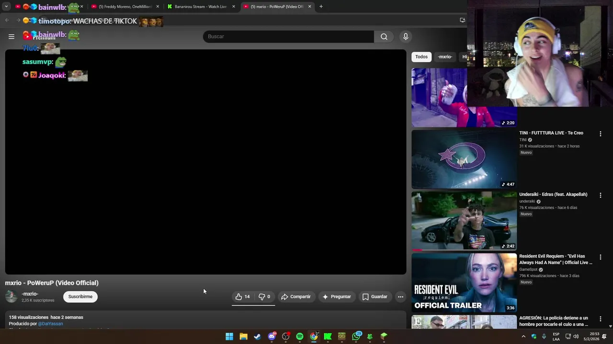Image resolution: width=613 pixels, height=344 pixels.
Task: Open the notification bell in tray
Action: click(604, 336)
